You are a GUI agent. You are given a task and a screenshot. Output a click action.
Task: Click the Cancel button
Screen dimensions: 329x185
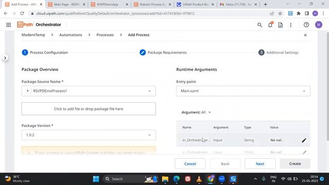coord(190,164)
